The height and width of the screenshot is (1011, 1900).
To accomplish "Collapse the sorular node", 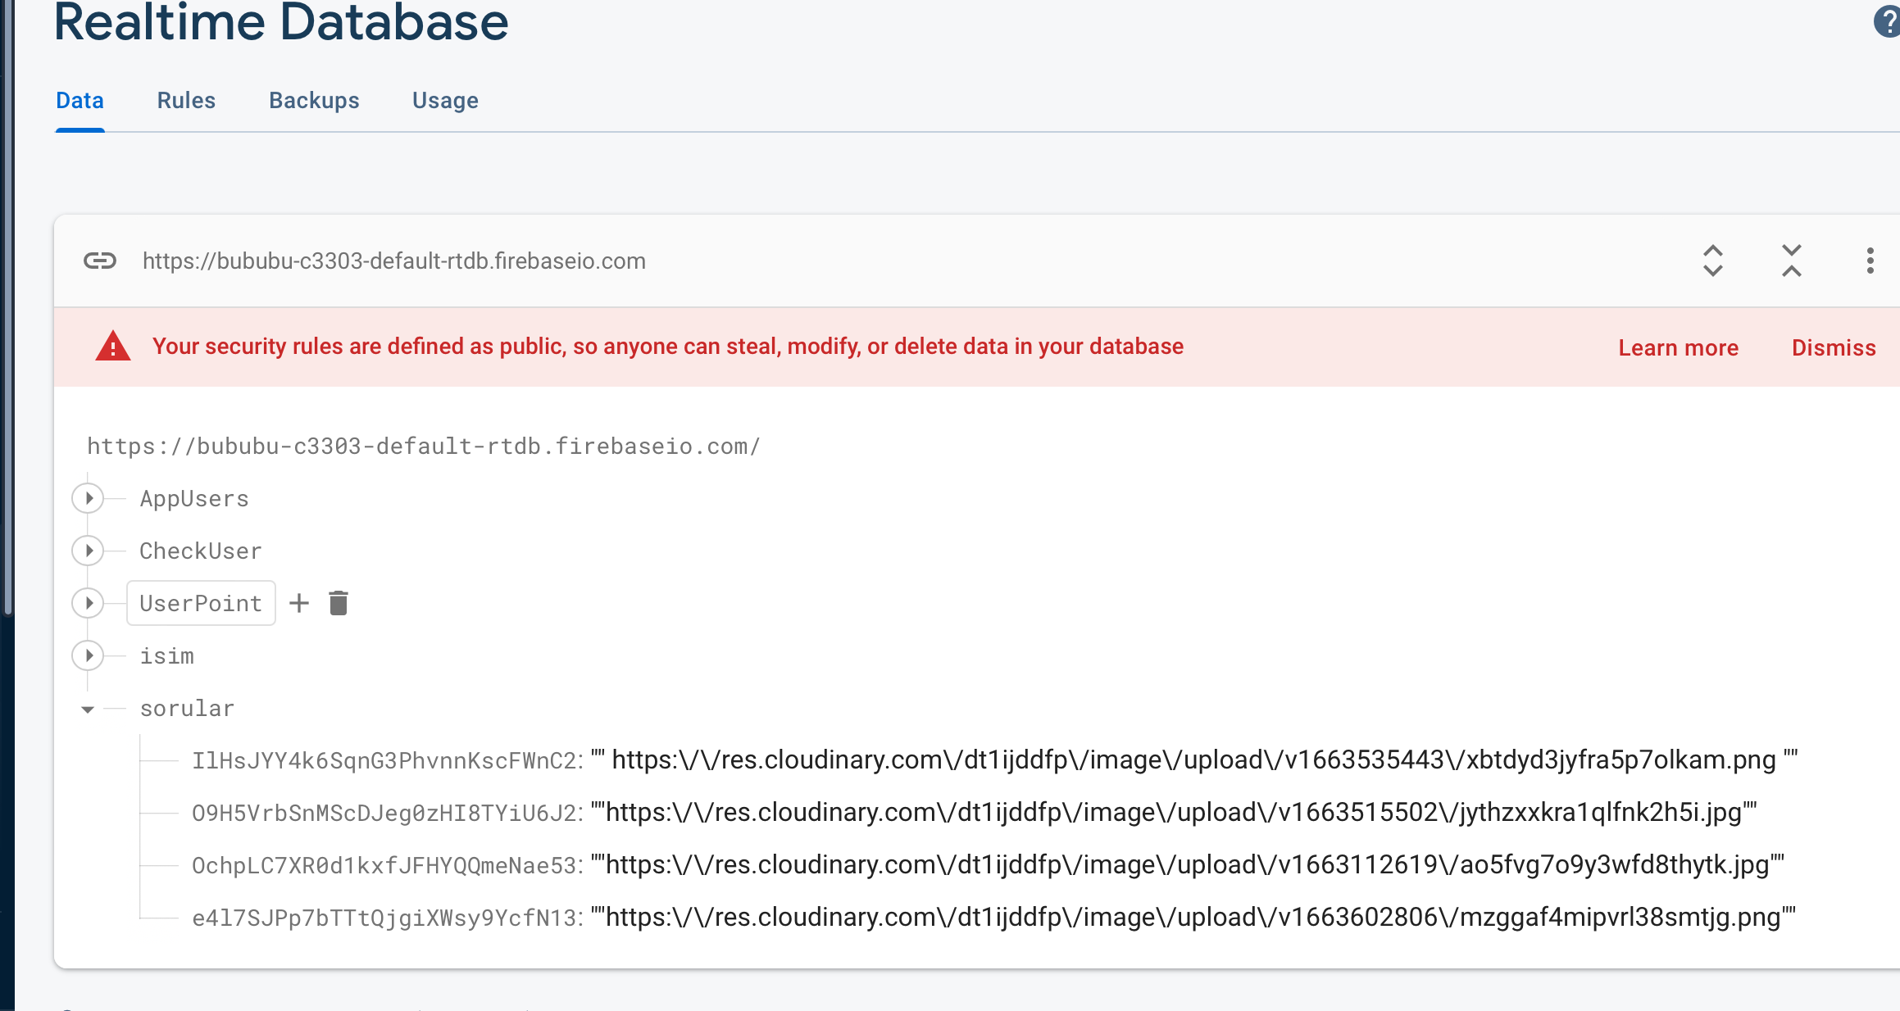I will tap(88, 709).
